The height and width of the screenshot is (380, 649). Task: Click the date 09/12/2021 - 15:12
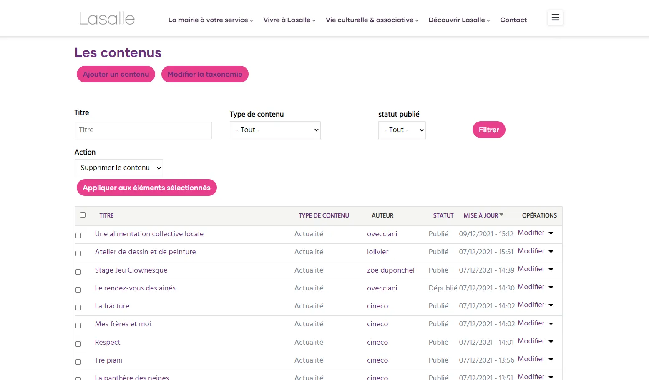tap(486, 234)
